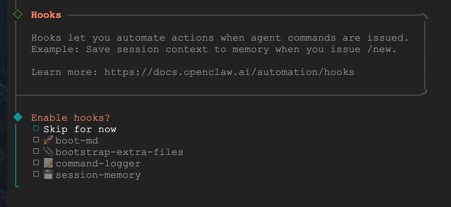Click the Enable hooks? prompt text
The height and width of the screenshot is (207, 451).
(x=71, y=118)
